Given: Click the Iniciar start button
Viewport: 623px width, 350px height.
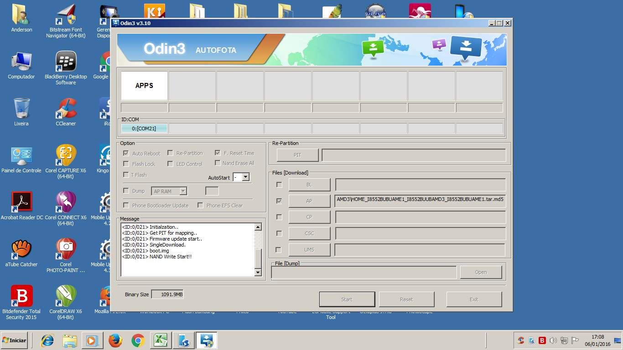Looking at the screenshot, I should pos(14,340).
